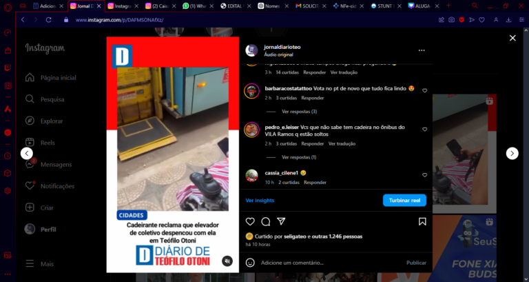529x282 pixels.
Task: Click Responder under barbaracostatattoo's comment
Action: (313, 98)
